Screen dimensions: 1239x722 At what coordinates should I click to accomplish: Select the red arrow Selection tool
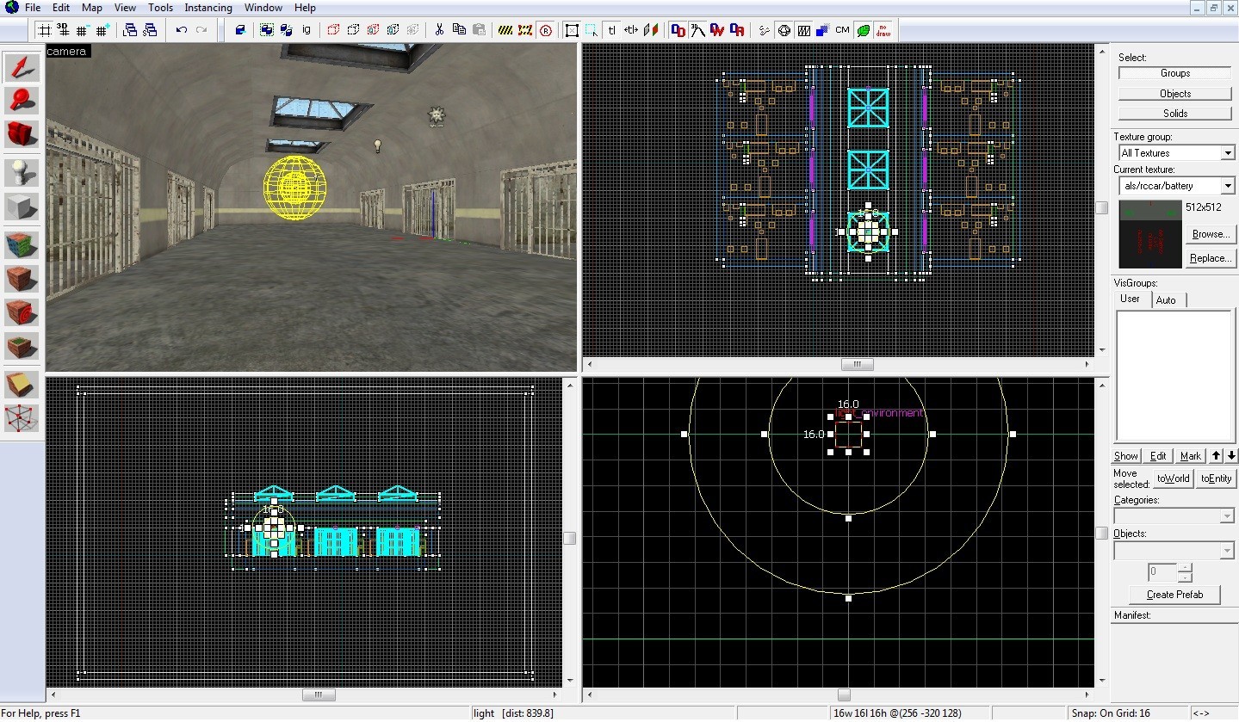[22, 66]
